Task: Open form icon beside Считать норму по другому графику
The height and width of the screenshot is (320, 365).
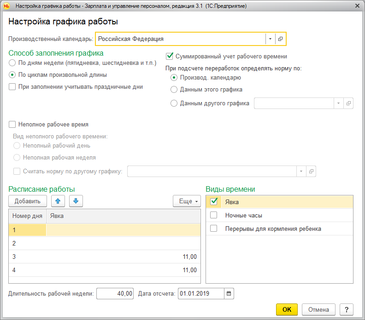Action: pos(311,171)
